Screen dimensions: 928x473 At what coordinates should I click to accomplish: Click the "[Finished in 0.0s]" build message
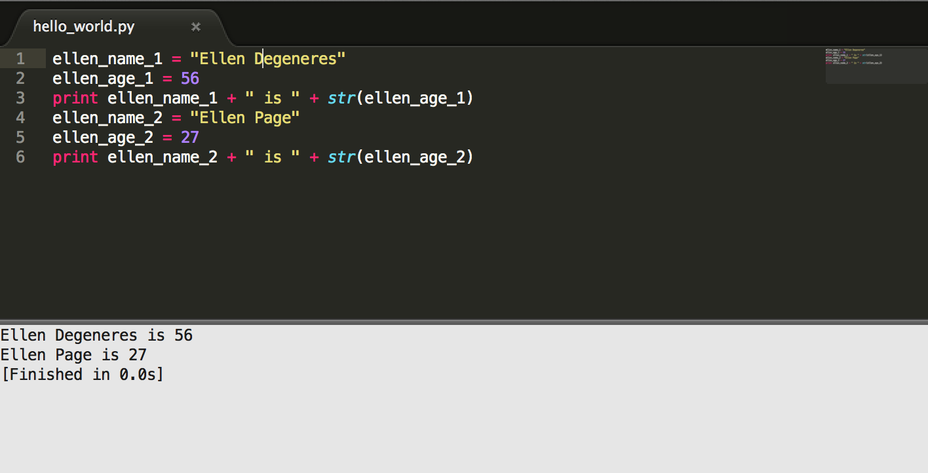pos(82,375)
